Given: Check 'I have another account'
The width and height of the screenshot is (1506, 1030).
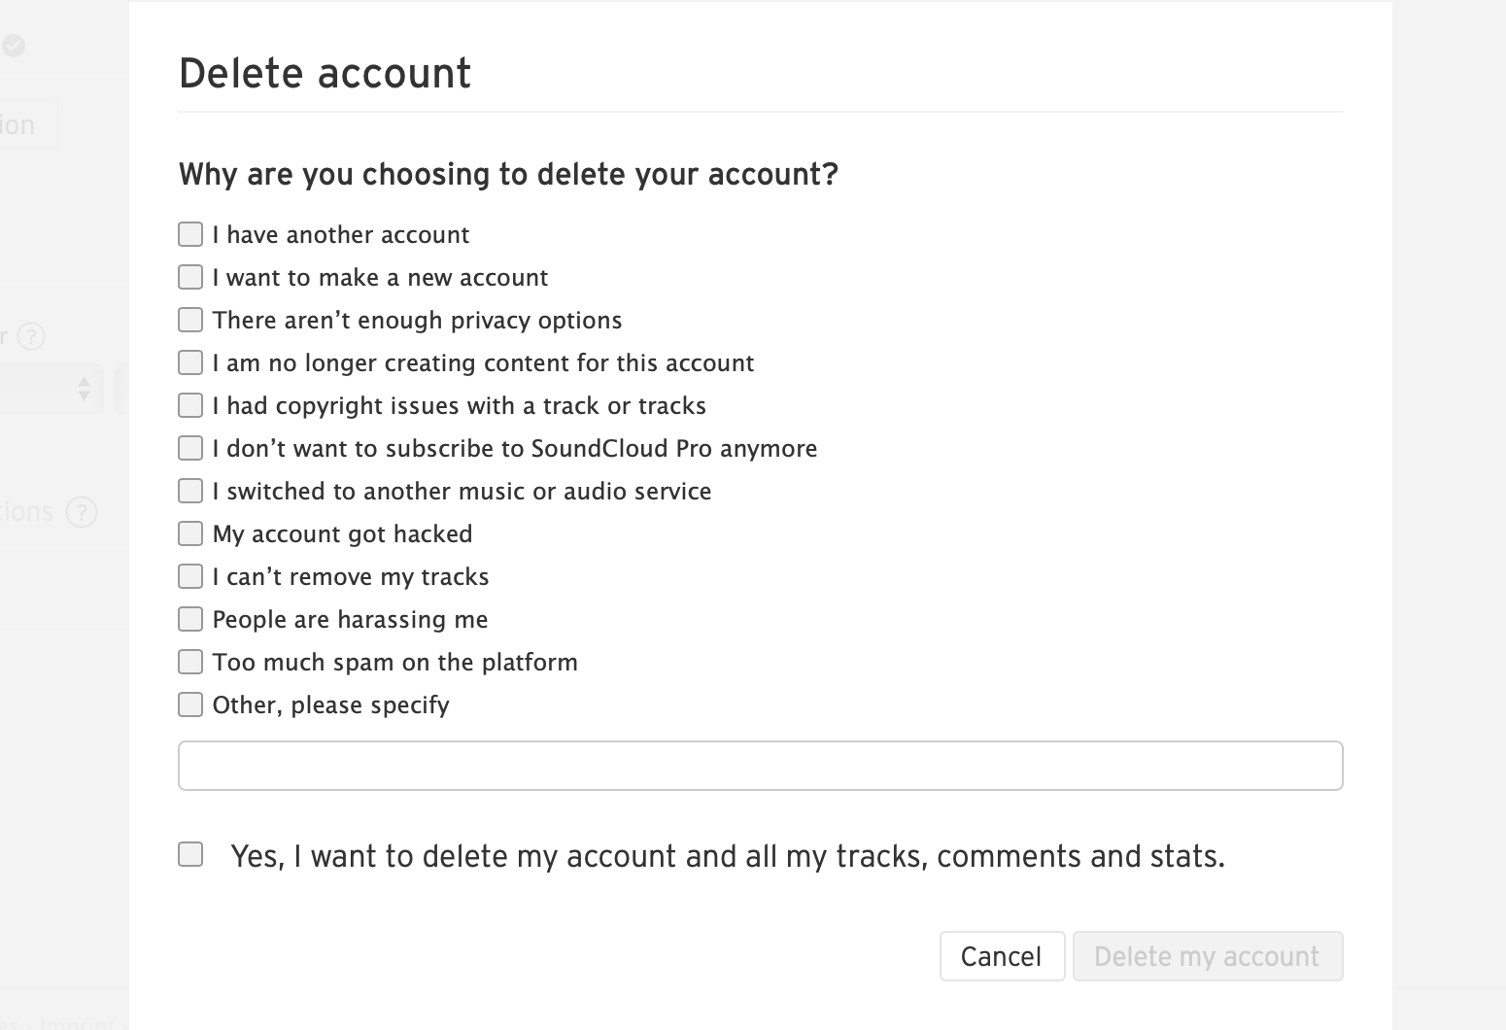Looking at the screenshot, I should pyautogui.click(x=190, y=233).
